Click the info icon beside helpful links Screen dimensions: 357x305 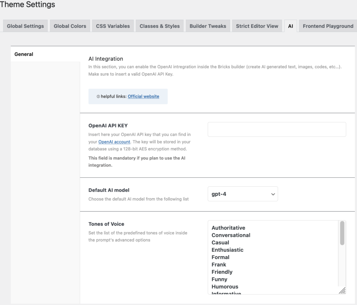tap(98, 97)
